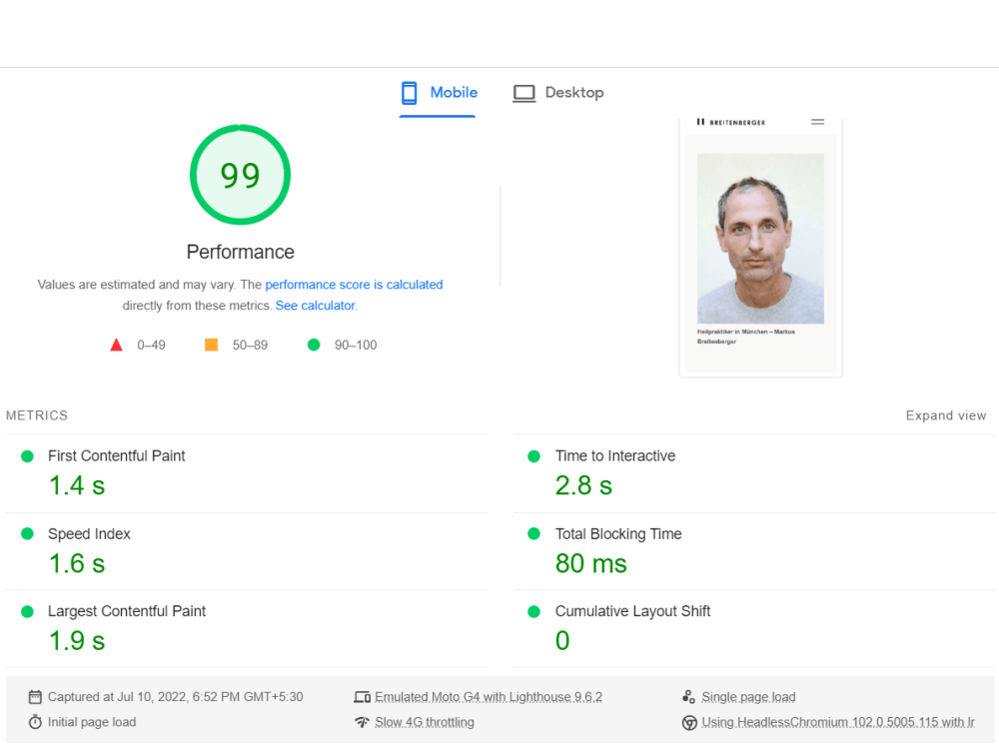
Task: Click the Expand view button
Action: [945, 415]
